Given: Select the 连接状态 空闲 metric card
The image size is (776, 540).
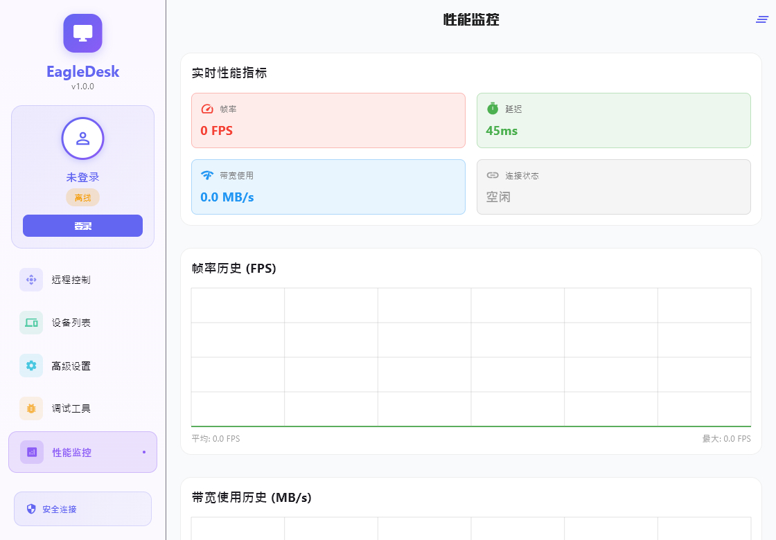Looking at the screenshot, I should 613,187.
